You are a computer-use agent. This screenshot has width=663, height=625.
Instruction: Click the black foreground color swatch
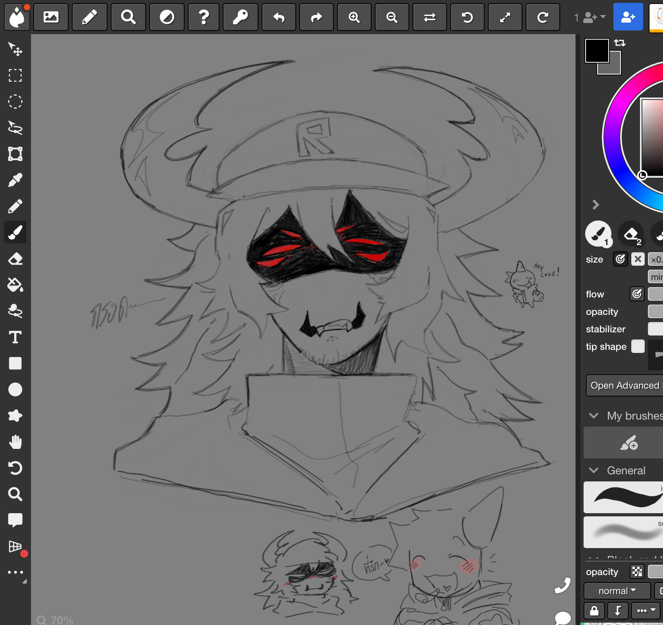597,51
